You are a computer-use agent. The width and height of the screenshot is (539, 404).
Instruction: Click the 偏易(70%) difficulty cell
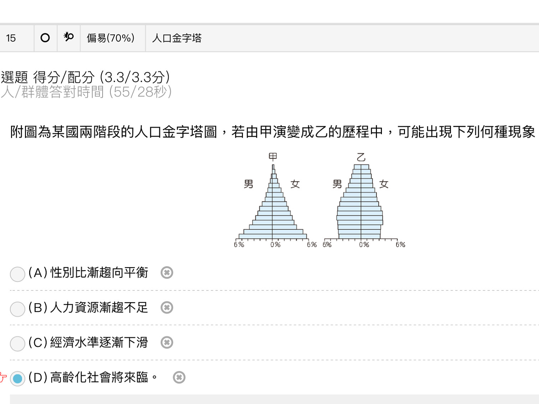tap(111, 38)
